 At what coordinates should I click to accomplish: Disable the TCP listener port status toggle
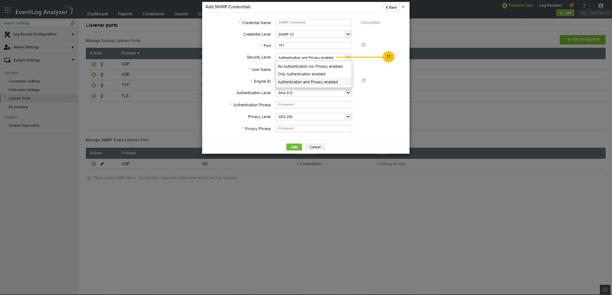tap(94, 85)
